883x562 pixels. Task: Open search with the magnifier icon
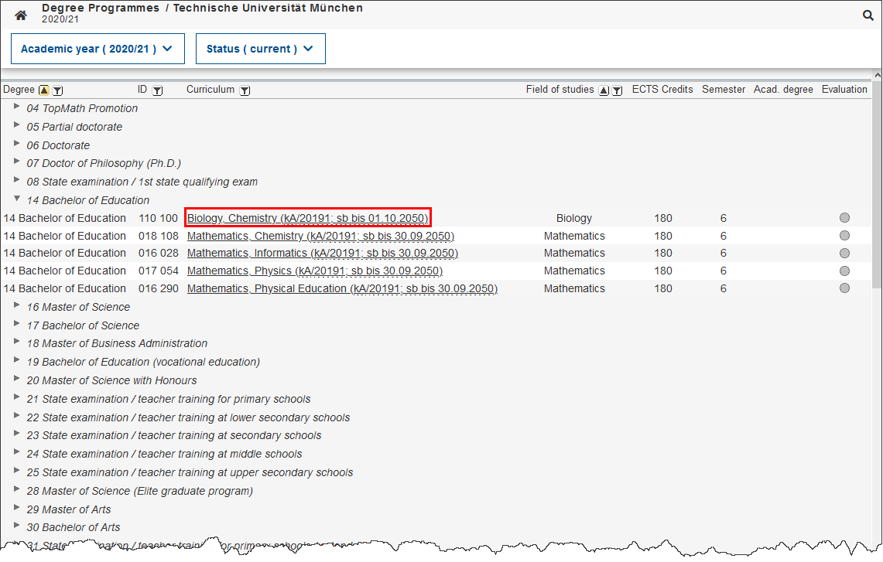(868, 15)
